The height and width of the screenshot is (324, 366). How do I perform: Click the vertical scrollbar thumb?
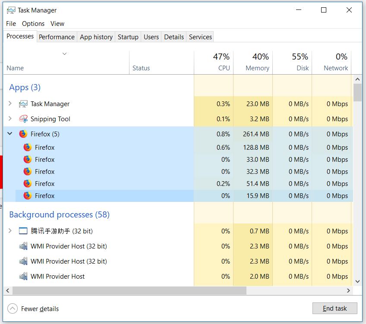pos(357,93)
